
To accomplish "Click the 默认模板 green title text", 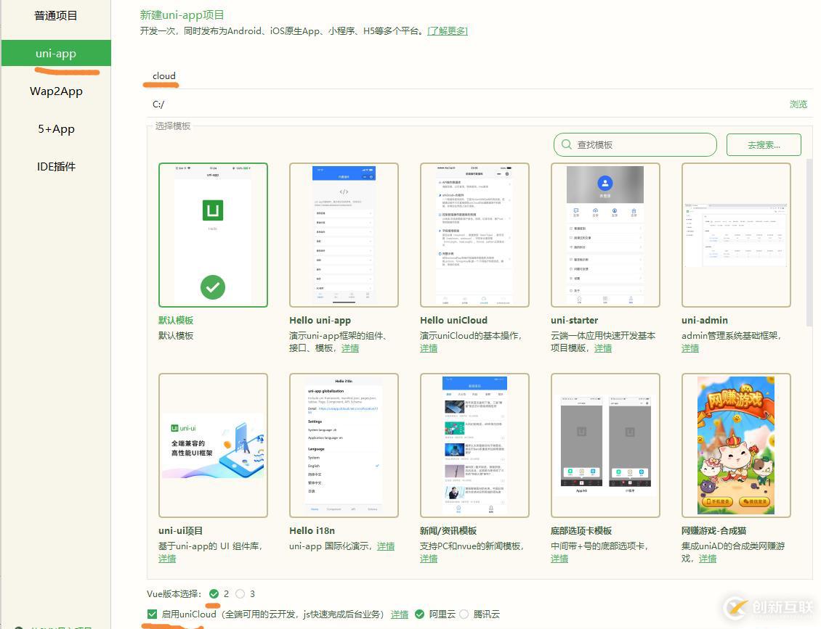I will 176,320.
